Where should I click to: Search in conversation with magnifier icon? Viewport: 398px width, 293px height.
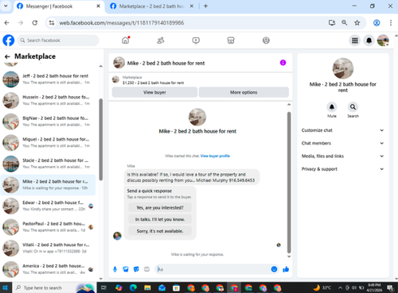pyautogui.click(x=353, y=107)
